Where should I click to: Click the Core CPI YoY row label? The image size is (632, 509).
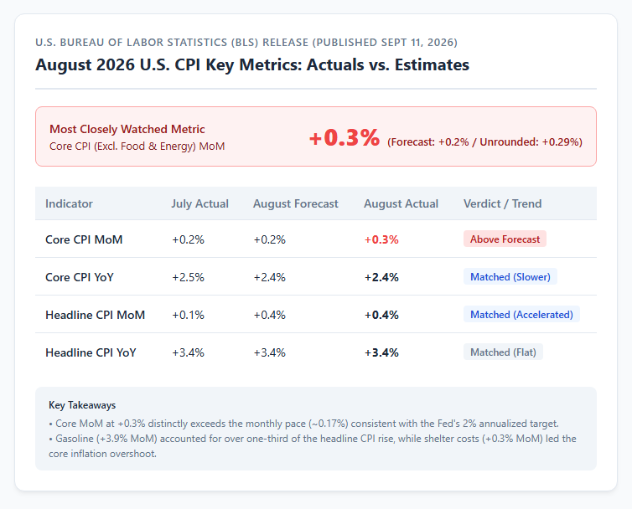80,277
